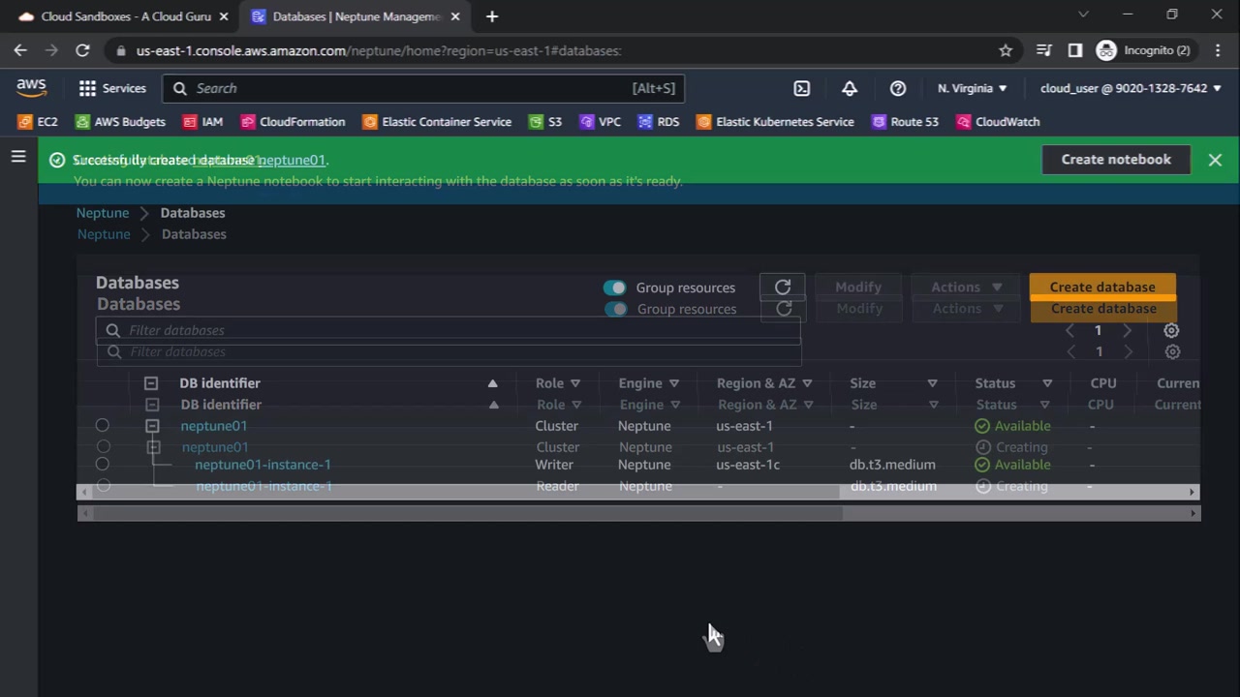Open the AWS help question mark menu
Viewport: 1240px width, 697px height.
click(x=898, y=88)
